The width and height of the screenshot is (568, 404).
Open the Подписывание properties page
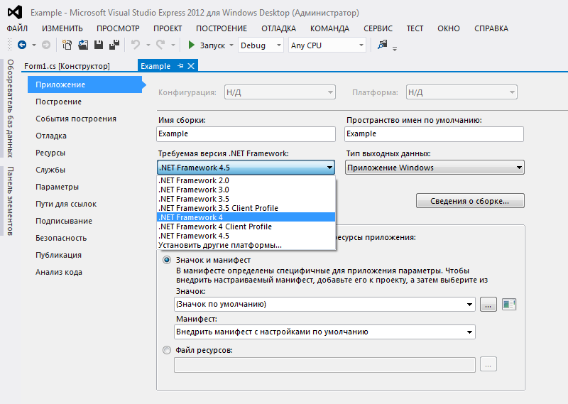pos(64,221)
